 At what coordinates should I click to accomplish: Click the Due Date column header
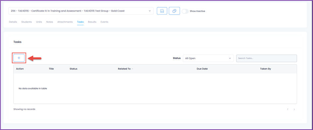click(202, 69)
